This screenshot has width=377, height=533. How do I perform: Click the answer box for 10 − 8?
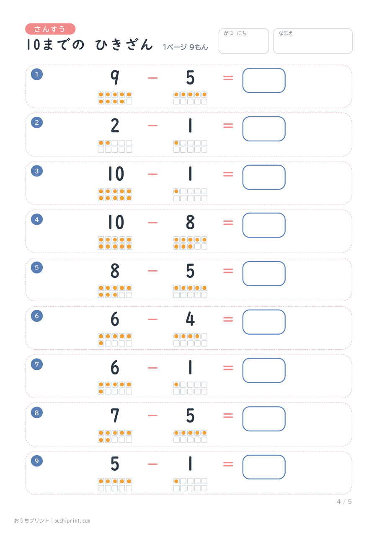[264, 225]
